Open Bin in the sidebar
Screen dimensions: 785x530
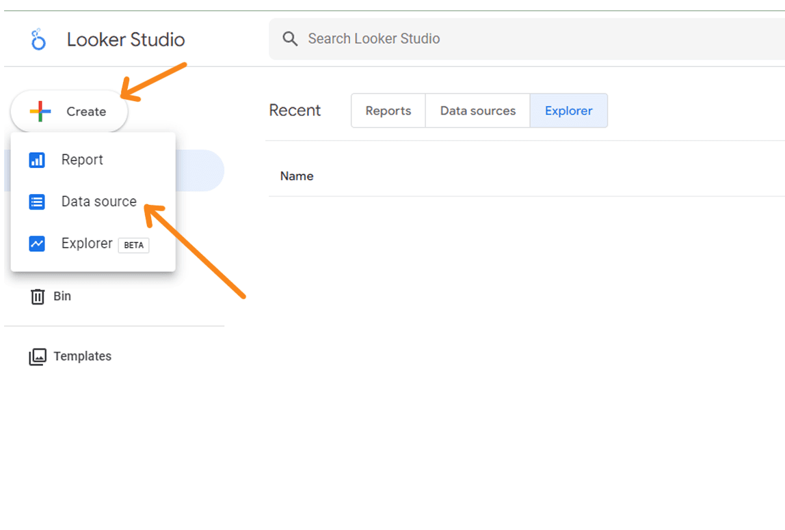coord(62,296)
